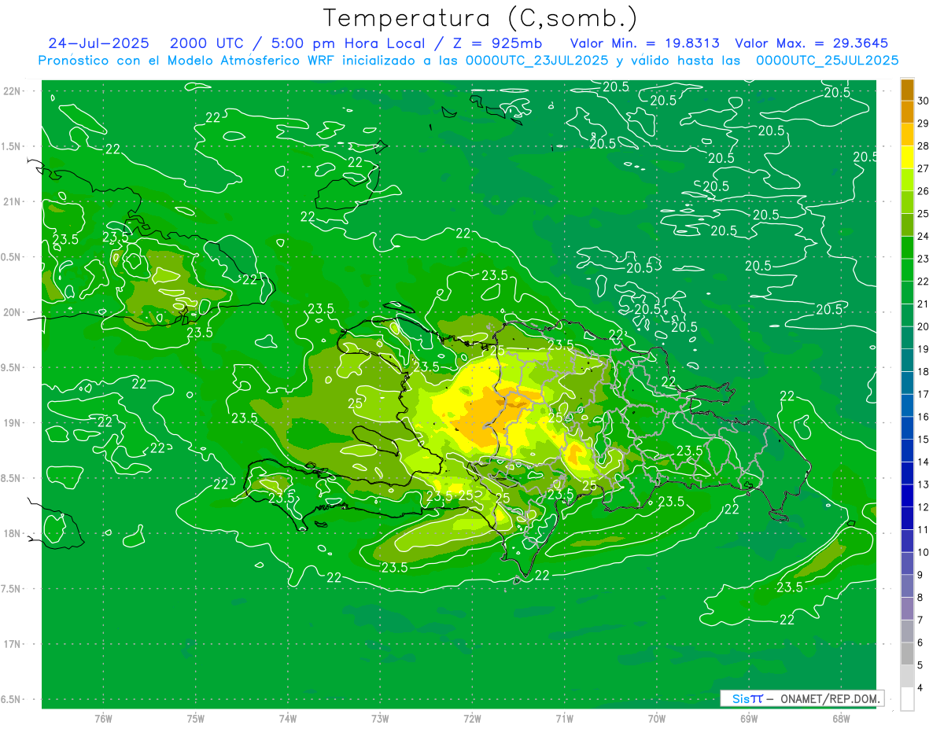Click the "7.5N" latitude axis label
The width and height of the screenshot is (944, 729).
coord(12,589)
